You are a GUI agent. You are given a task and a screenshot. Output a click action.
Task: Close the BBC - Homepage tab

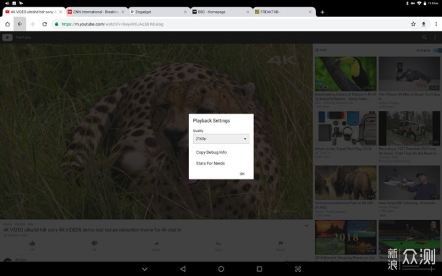tap(247, 12)
